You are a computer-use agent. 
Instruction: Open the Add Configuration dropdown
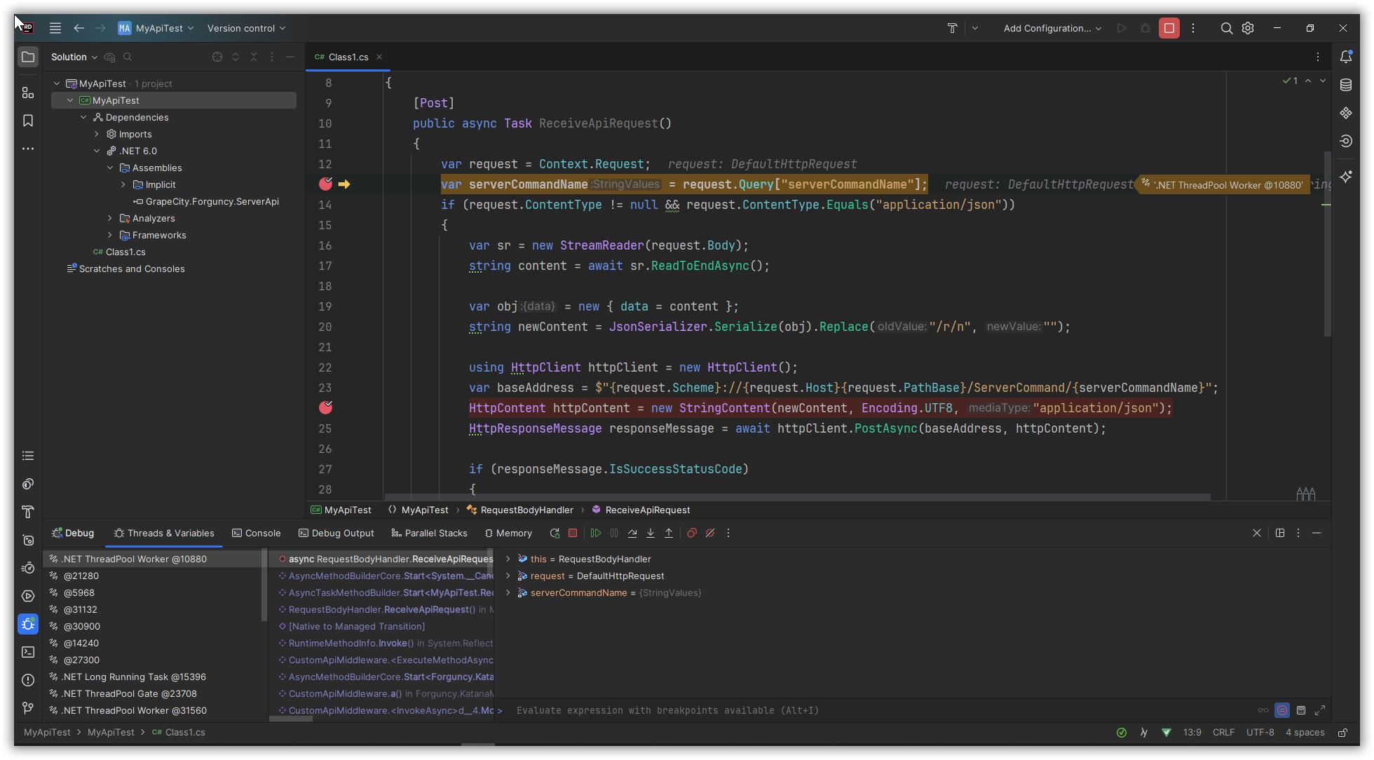[1052, 28]
